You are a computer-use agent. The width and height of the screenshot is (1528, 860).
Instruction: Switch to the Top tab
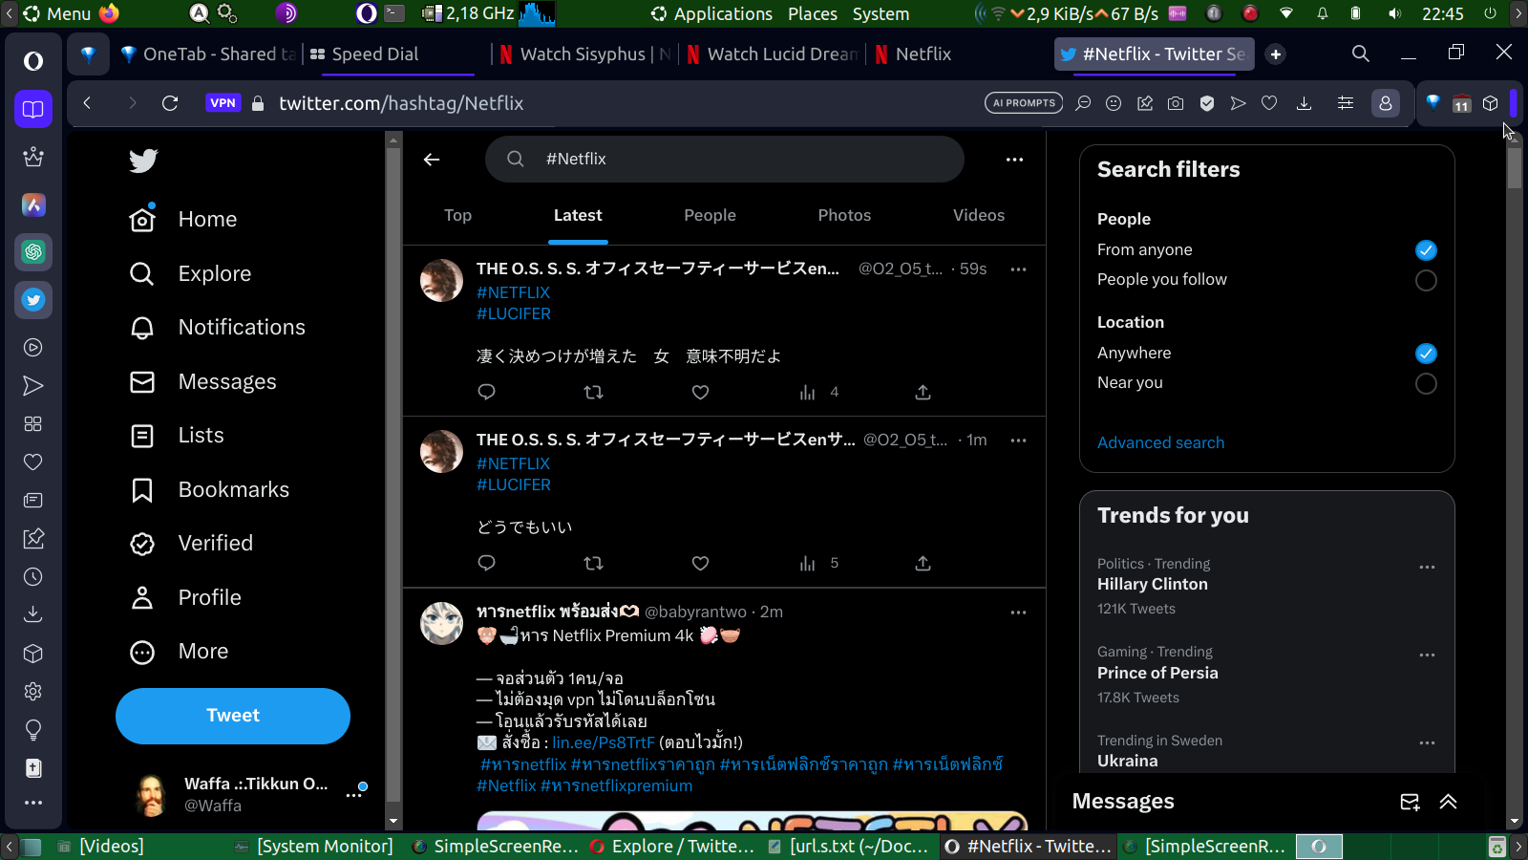(457, 216)
